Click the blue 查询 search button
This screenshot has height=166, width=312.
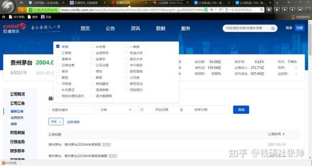pos(241,110)
